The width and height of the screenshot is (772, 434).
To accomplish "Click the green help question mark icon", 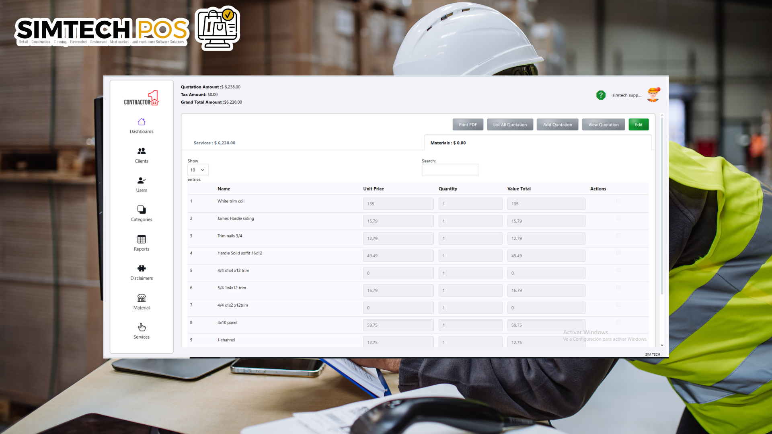I will pyautogui.click(x=601, y=95).
